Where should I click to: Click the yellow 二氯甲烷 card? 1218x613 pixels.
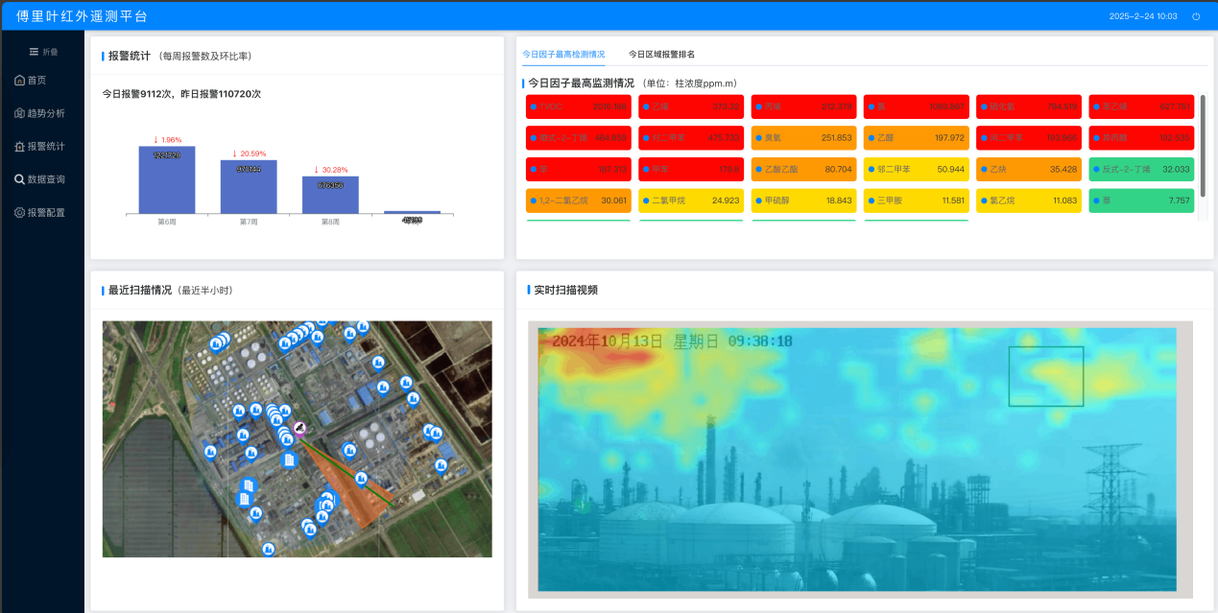[691, 201]
